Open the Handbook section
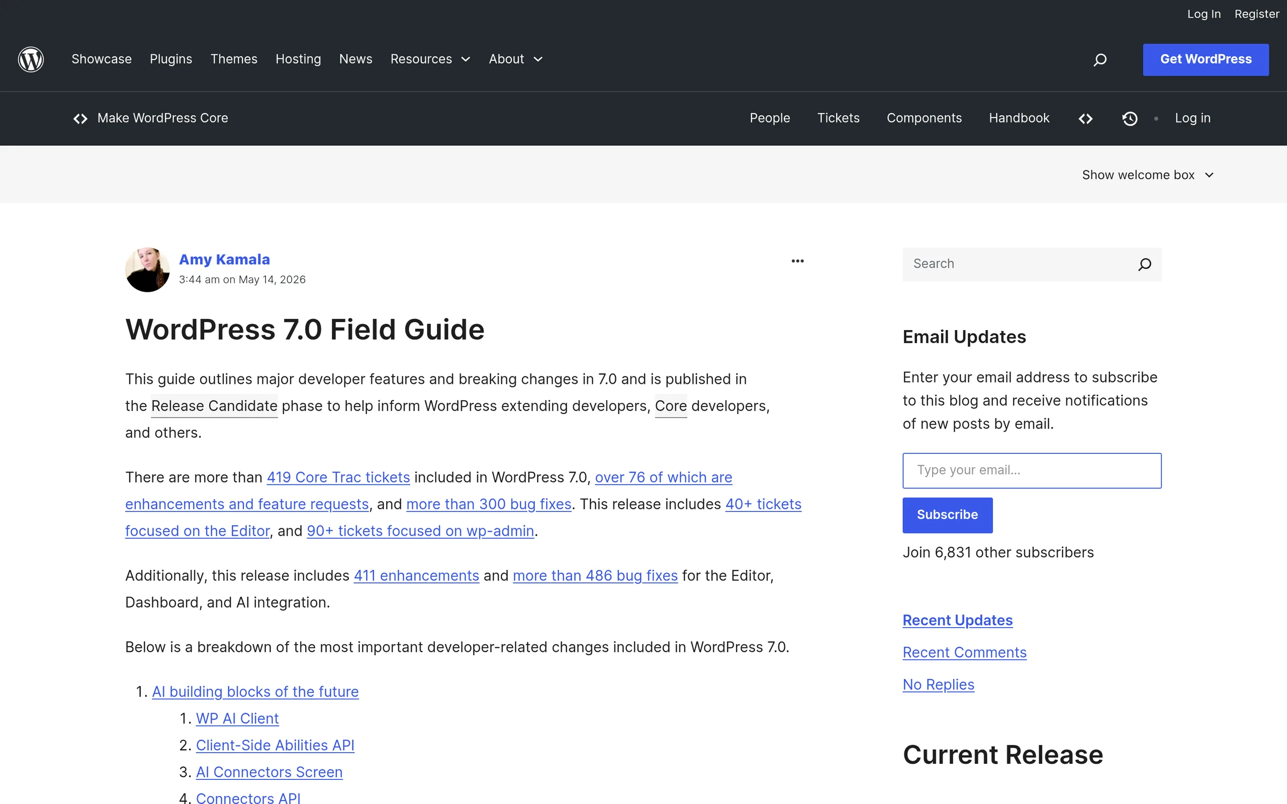 coord(1019,118)
